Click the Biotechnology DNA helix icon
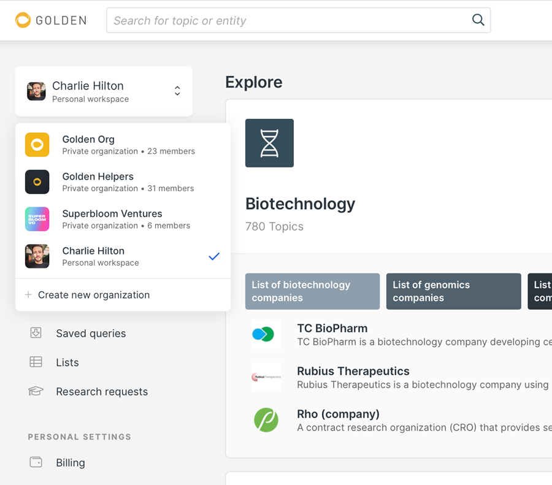The image size is (552, 485). (x=269, y=143)
